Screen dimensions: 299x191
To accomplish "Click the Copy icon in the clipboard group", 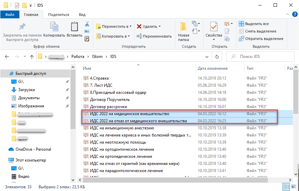I will [x=54, y=28].
